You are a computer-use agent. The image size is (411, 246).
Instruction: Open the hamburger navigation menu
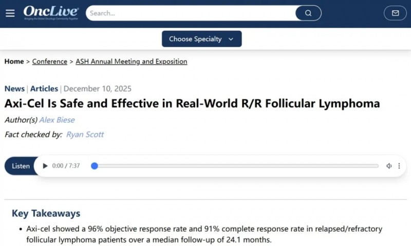10,13
